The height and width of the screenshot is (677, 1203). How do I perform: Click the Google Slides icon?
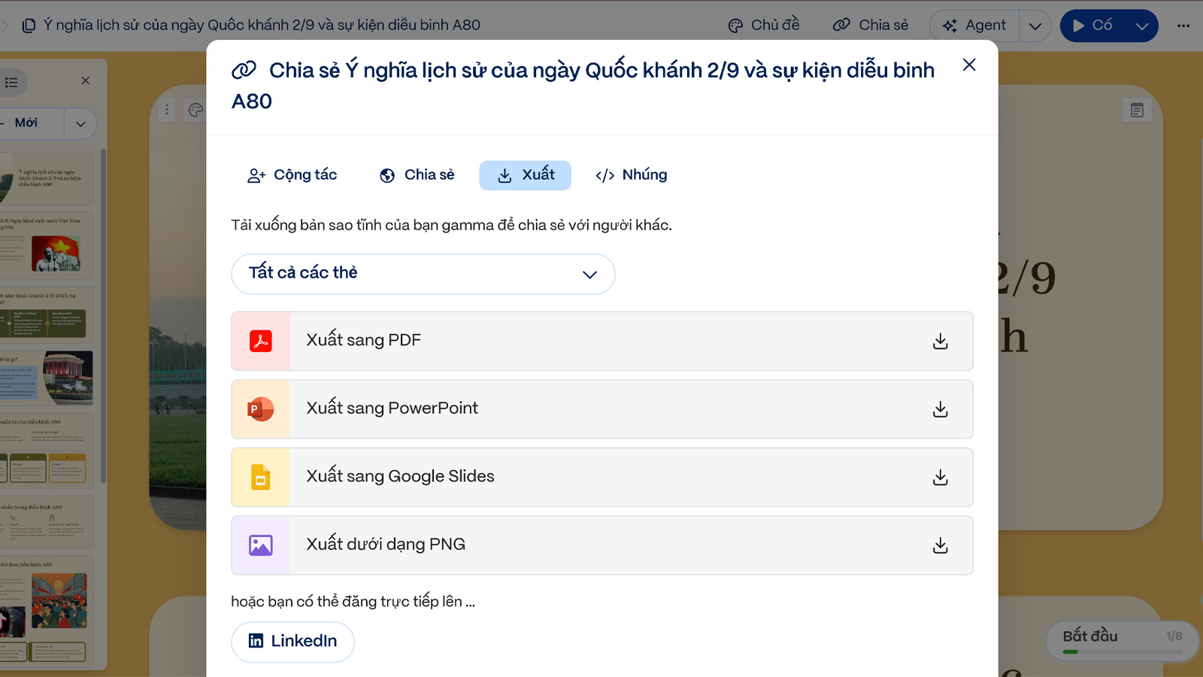tap(261, 478)
